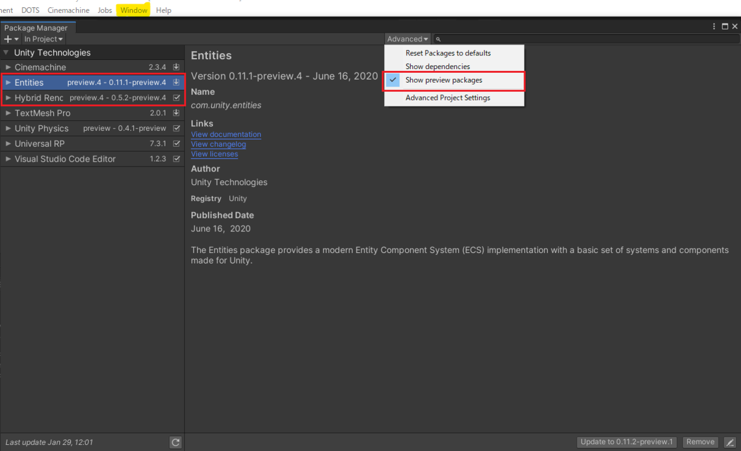Click the pencil edit icon beside Remove
Image resolution: width=741 pixels, height=451 pixels.
[730, 442]
